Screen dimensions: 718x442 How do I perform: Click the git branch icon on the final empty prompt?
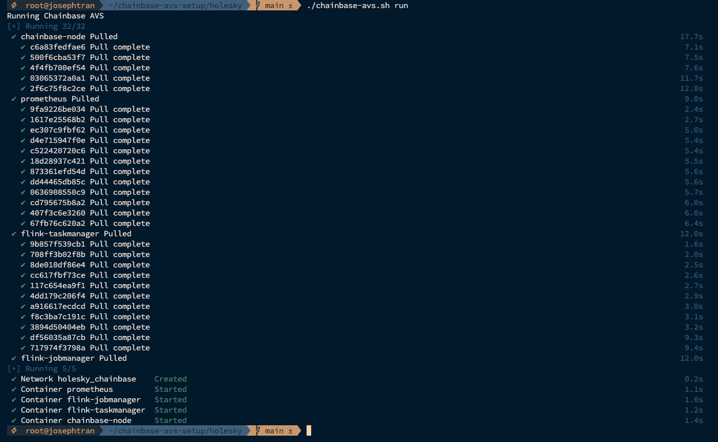259,430
